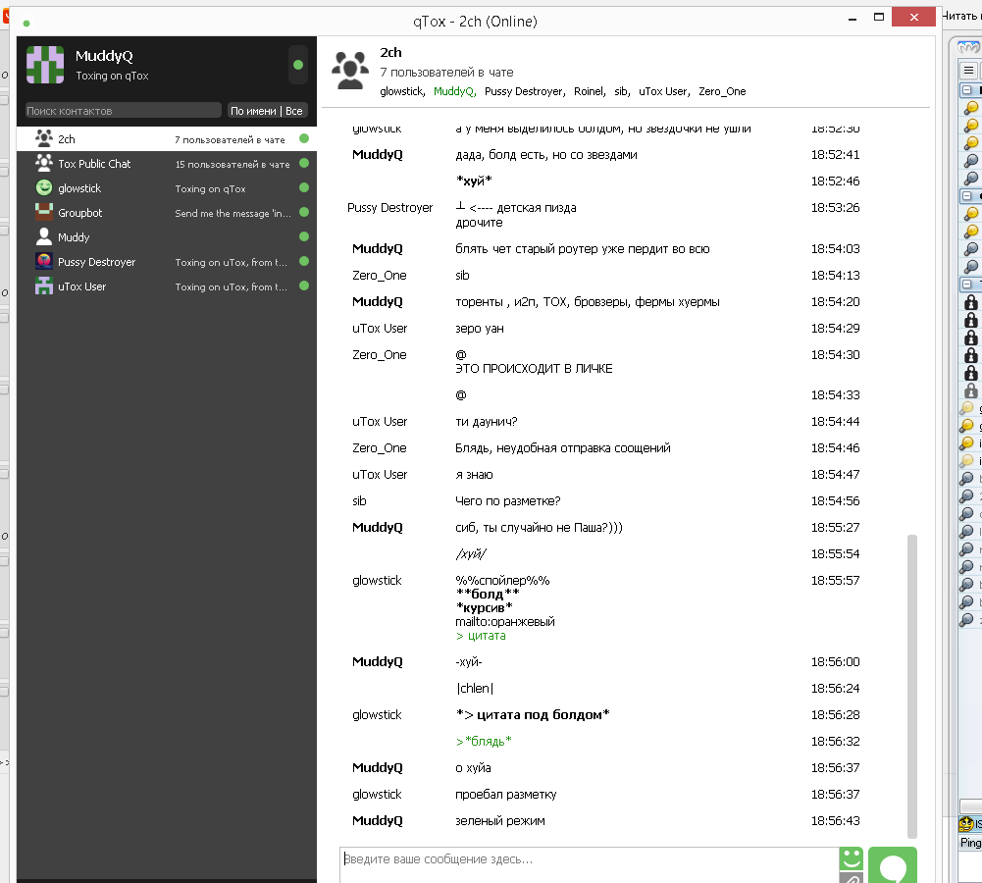982x883 pixels.
Task: Click message 'проебал разметку'
Action: point(505,794)
